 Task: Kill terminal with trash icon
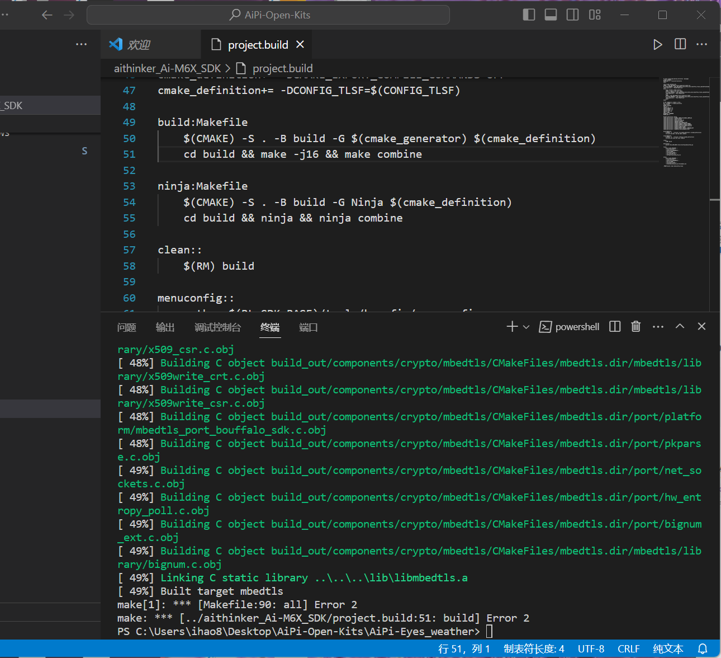tap(636, 326)
